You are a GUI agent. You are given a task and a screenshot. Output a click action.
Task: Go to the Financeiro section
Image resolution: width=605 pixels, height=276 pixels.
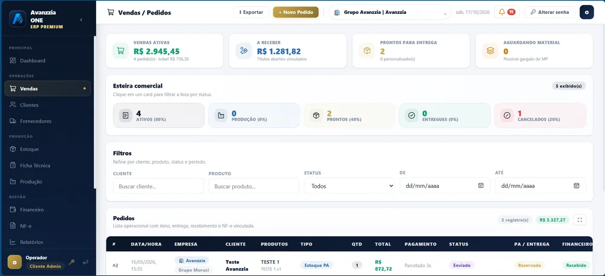[x=47, y=210]
